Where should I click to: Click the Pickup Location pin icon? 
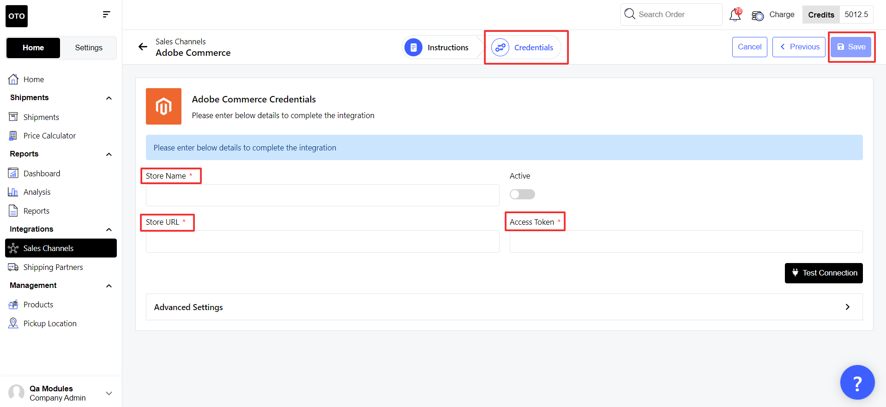pos(13,323)
